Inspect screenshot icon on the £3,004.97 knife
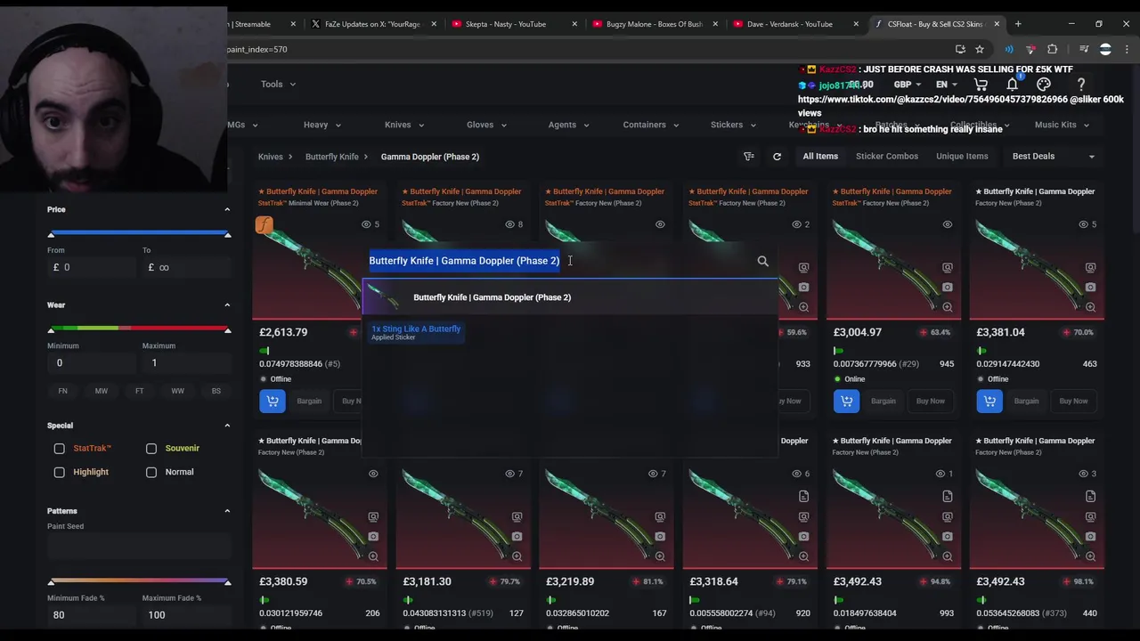The image size is (1140, 641). coord(947,267)
